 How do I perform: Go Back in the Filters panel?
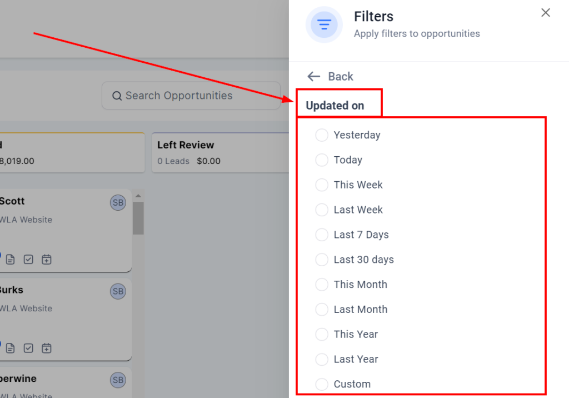(x=330, y=77)
